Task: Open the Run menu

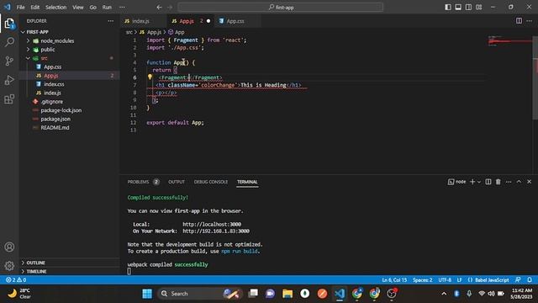Action: 107,8
